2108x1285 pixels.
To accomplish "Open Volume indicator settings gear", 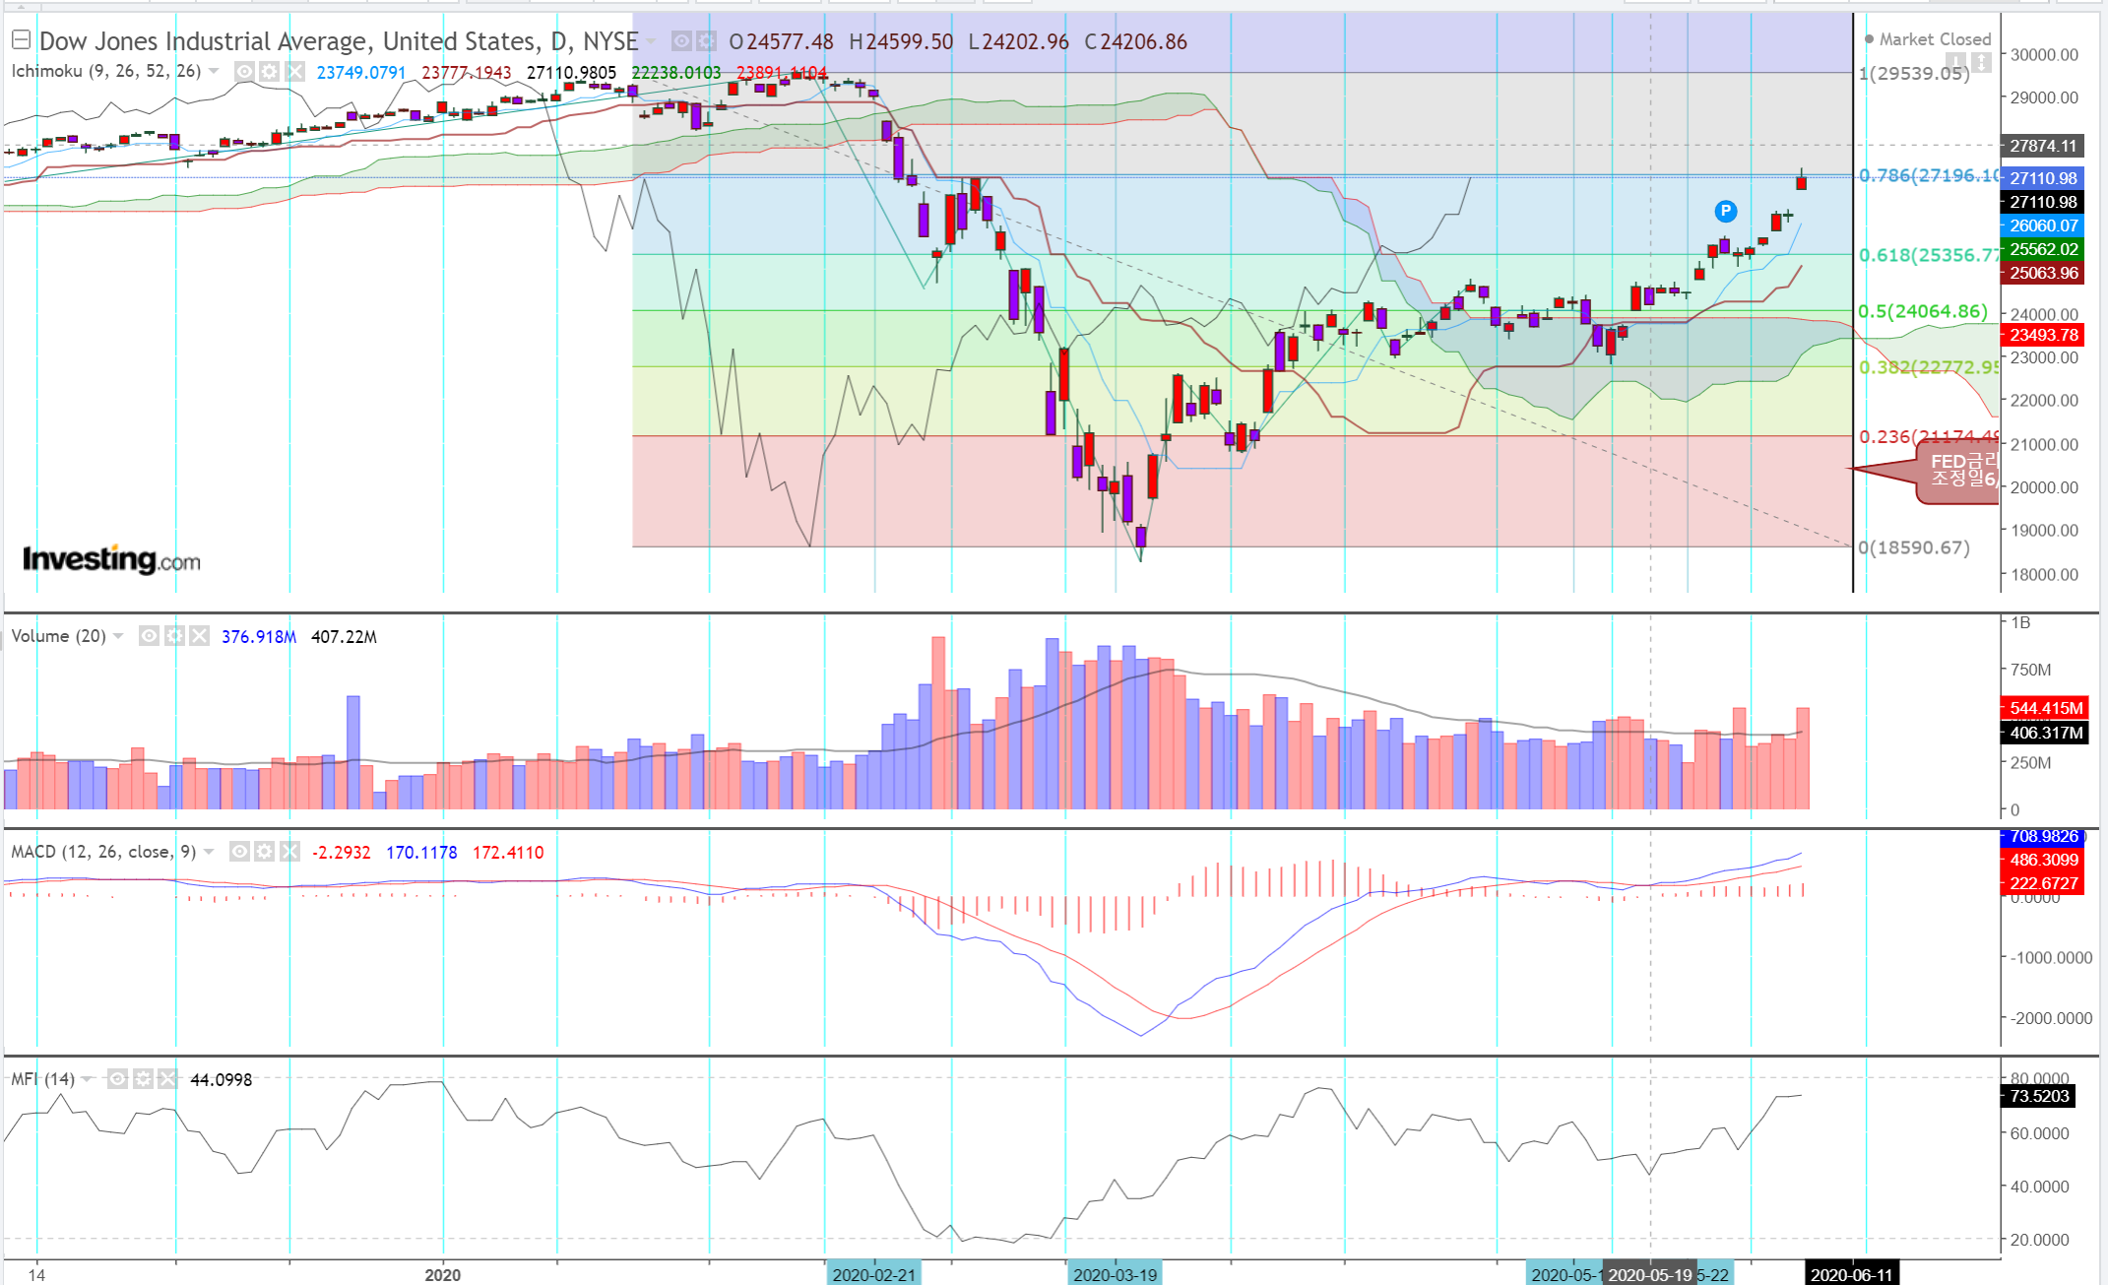I will tap(174, 636).
